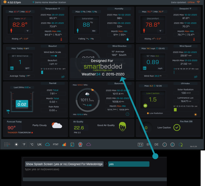
Task: Click the wave icon in Wind Speed panel
Action: click(196, 77)
